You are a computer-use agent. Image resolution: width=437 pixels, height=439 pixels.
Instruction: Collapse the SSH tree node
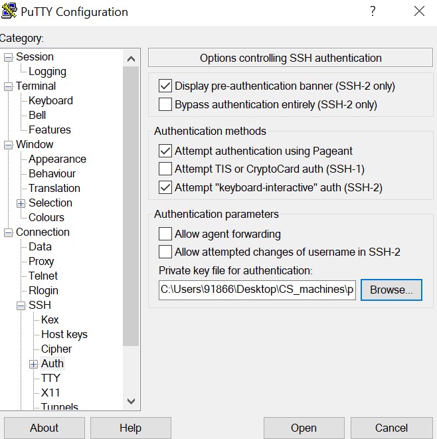[21, 306]
